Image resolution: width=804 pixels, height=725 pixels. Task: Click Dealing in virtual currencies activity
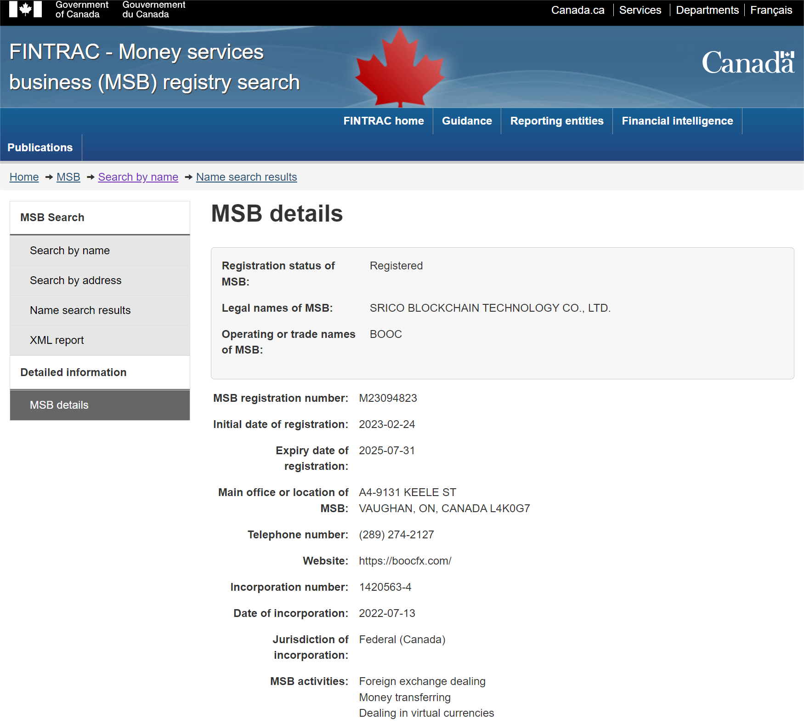[426, 713]
